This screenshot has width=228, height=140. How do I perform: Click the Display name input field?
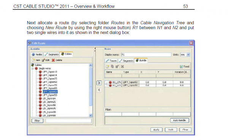tap(146, 54)
